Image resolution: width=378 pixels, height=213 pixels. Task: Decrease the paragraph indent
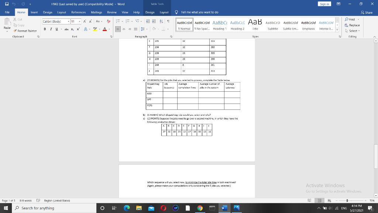(148, 21)
